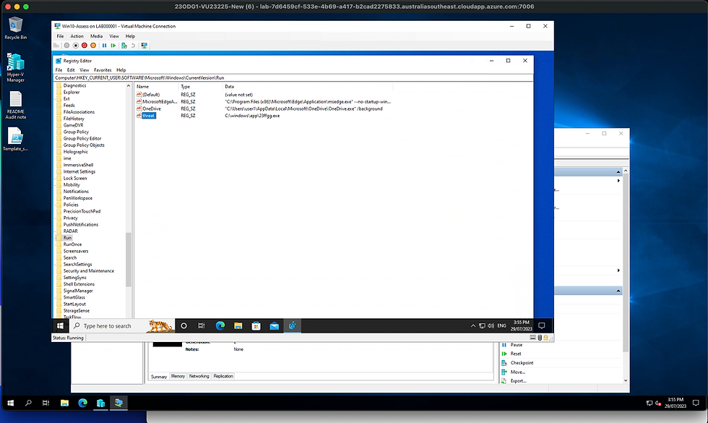Click host taskbar Edge icon

click(82, 403)
